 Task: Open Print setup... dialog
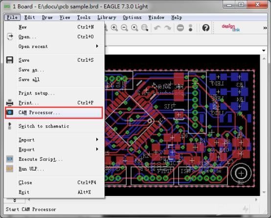click(x=54, y=93)
